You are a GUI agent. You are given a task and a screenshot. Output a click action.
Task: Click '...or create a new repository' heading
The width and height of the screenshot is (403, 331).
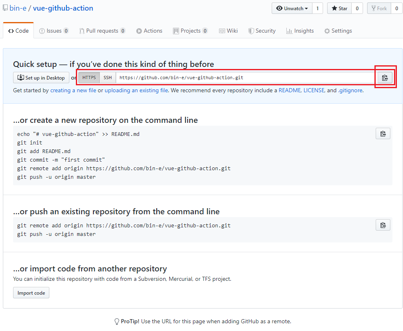point(105,120)
